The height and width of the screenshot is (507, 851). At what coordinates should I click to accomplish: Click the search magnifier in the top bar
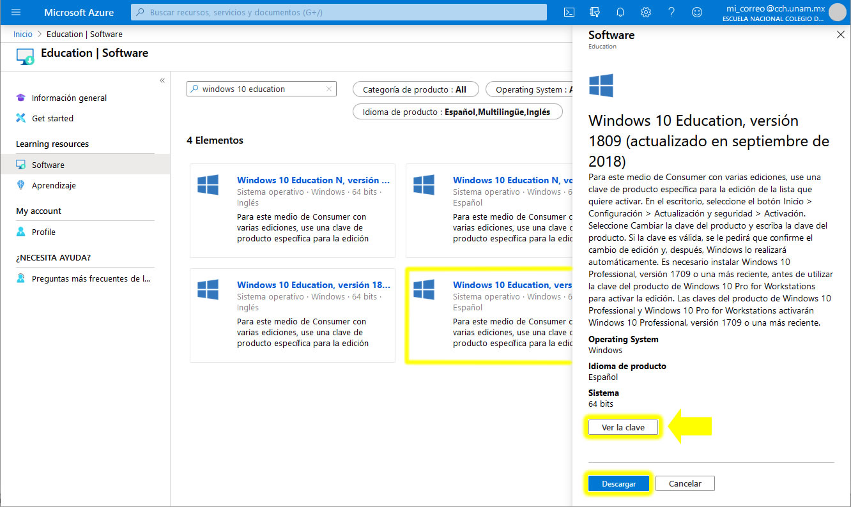click(140, 12)
